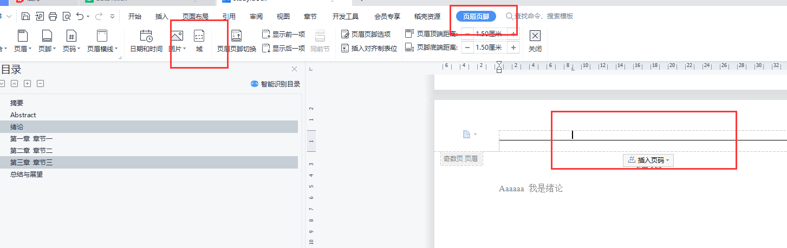Click the Redo arrow icon
The image size is (787, 248).
coord(99,16)
